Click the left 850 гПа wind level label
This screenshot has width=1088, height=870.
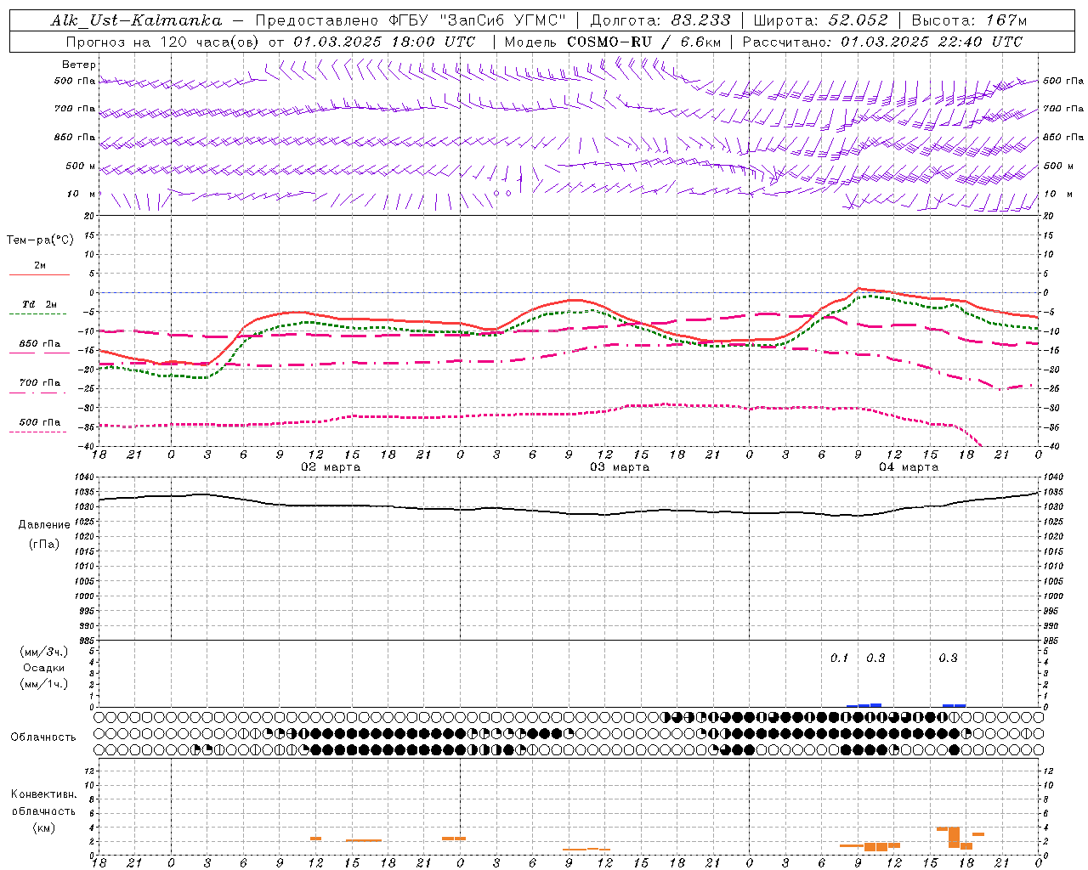coord(75,137)
